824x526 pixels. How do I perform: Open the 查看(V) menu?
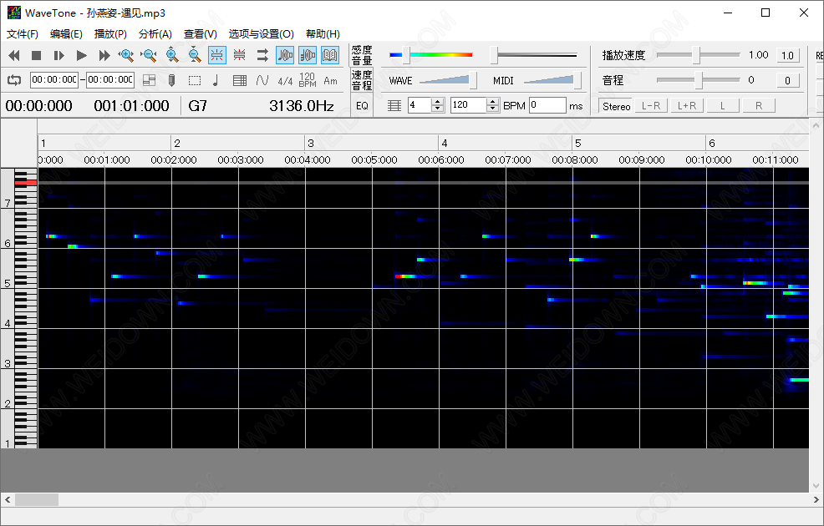click(x=201, y=34)
